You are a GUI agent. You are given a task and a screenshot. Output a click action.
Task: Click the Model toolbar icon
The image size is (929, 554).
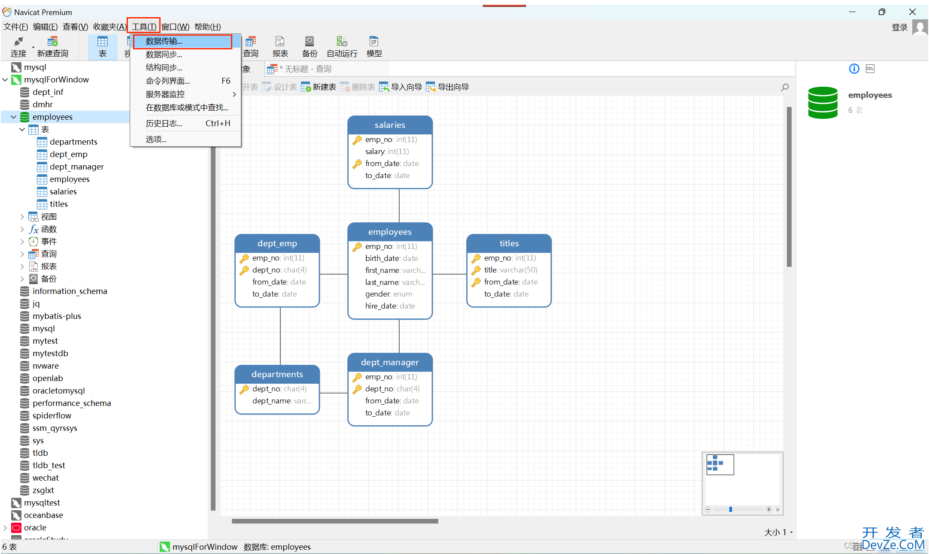pyautogui.click(x=374, y=47)
